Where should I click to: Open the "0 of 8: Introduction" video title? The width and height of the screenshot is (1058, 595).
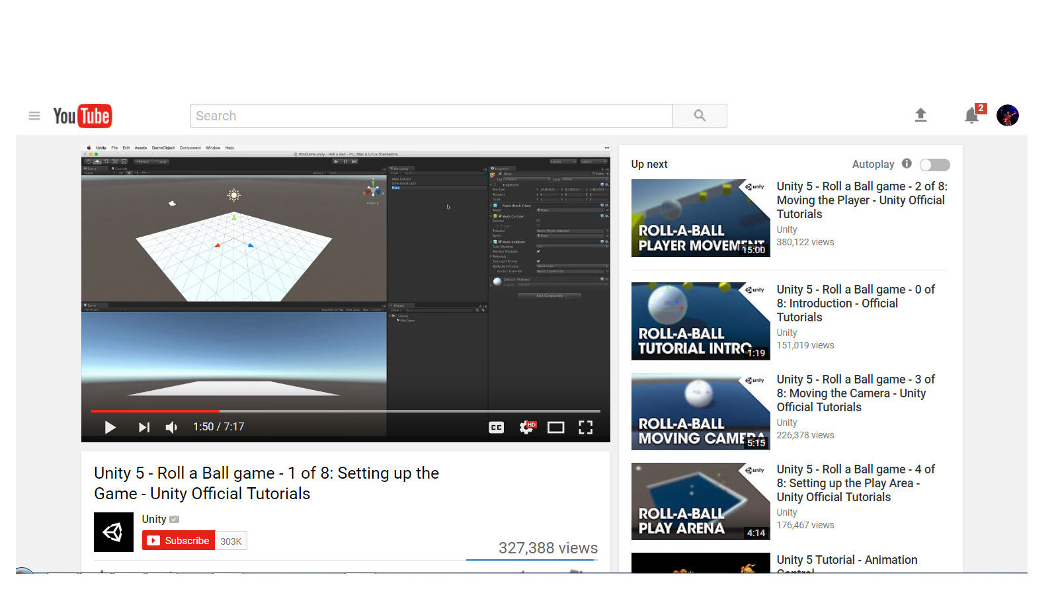click(x=856, y=303)
